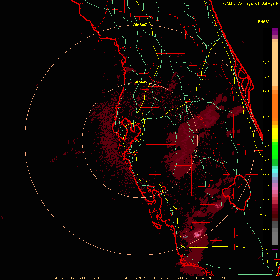
Task: Select the 5.8 scale label
Action: tap(266, 104)
